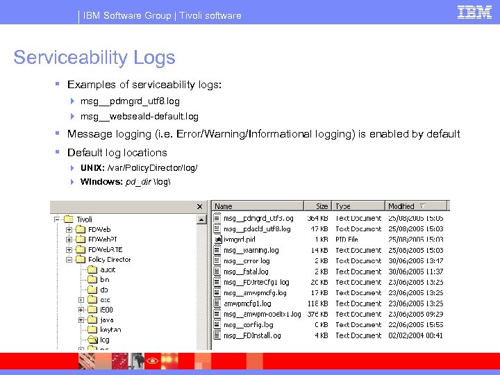Sort files by Name column header
The height and width of the screenshot is (375, 500).
[258, 206]
